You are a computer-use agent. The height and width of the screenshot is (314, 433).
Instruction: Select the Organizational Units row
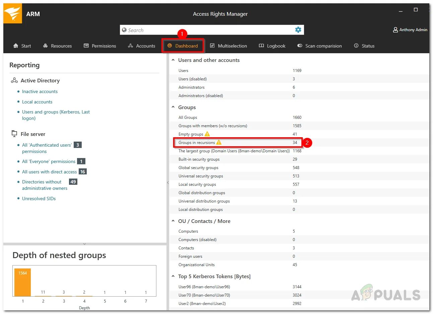point(299,264)
